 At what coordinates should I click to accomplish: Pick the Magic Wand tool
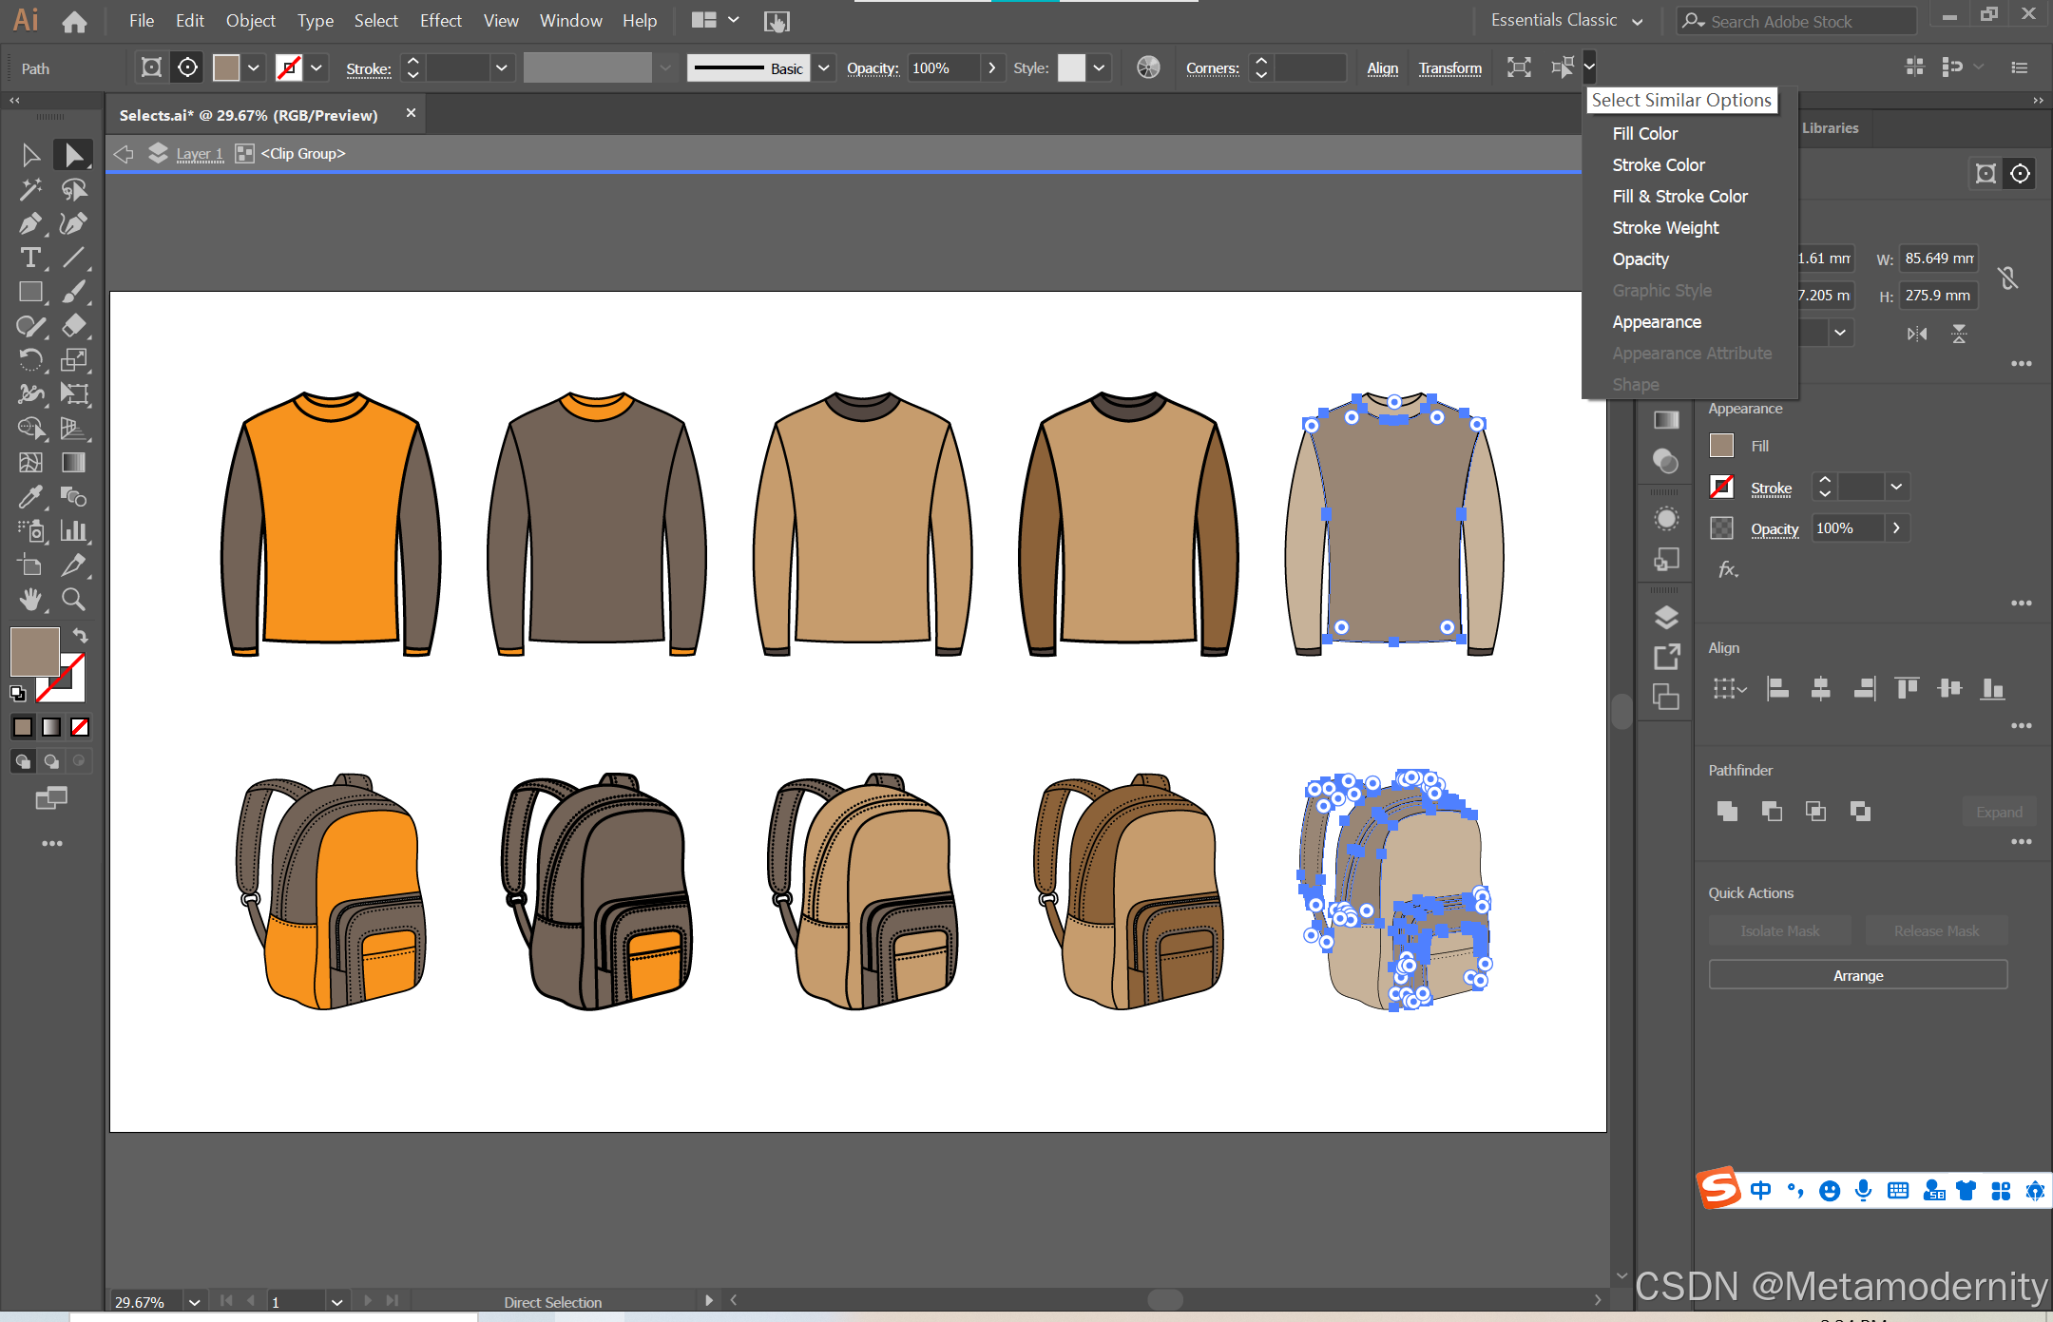pos(29,189)
